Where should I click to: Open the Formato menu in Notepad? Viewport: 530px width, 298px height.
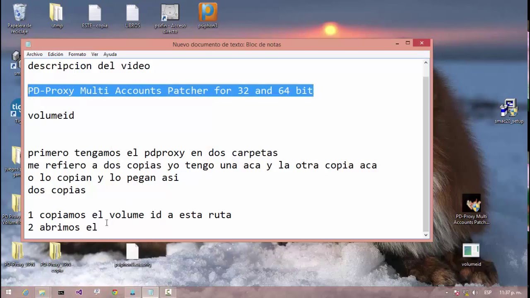click(77, 54)
